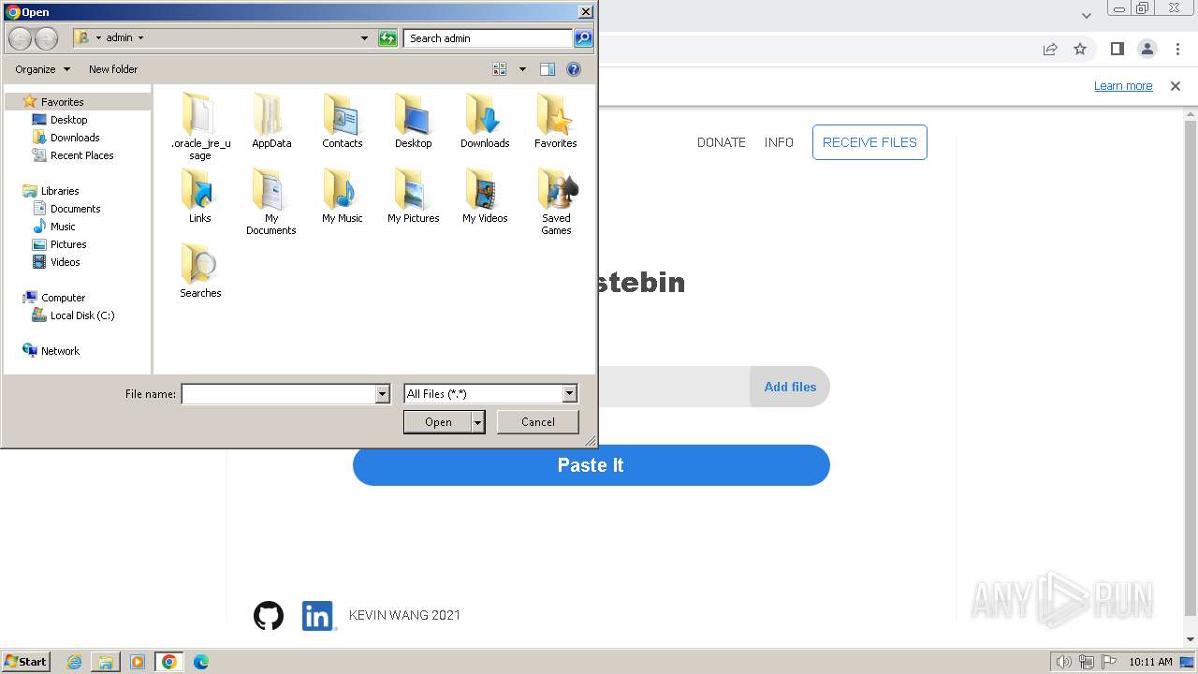Select the Desktop folder in file list
The width and height of the screenshot is (1198, 674).
(414, 122)
